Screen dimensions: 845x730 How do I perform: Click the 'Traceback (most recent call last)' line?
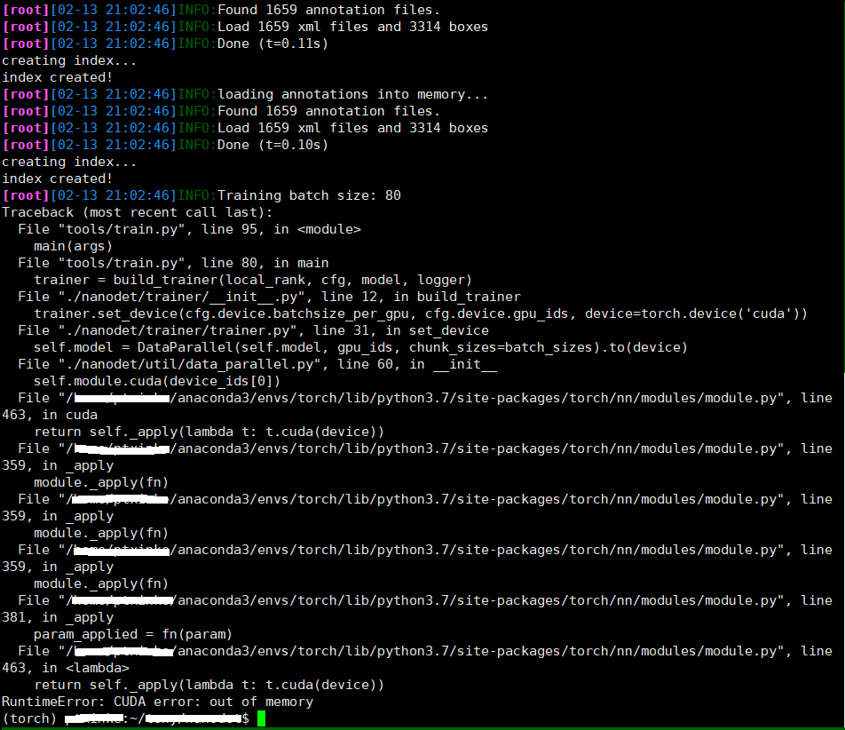point(136,211)
